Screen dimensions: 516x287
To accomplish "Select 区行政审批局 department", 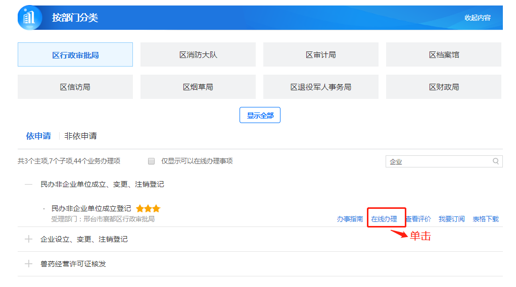I will coord(75,55).
